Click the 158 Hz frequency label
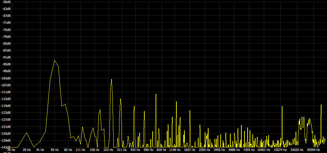 95,150
